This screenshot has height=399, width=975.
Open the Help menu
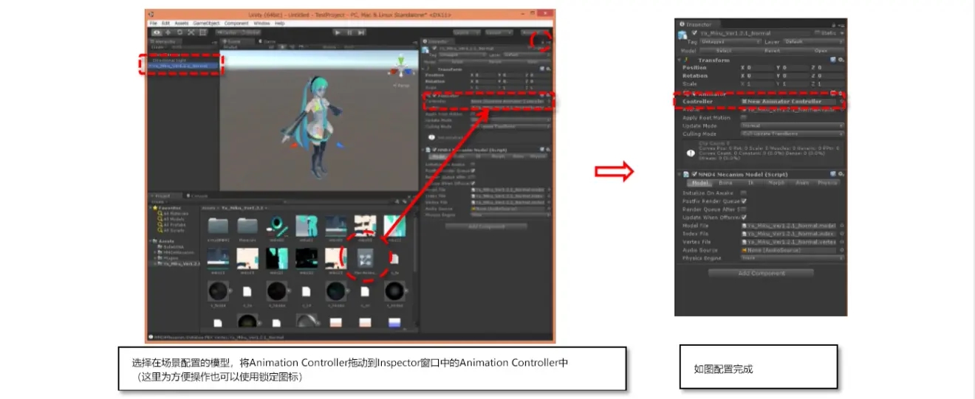(279, 24)
